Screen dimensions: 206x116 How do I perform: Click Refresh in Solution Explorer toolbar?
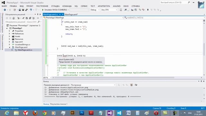(27, 18)
